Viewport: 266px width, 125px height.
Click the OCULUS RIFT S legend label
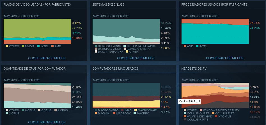(x=198, y=119)
